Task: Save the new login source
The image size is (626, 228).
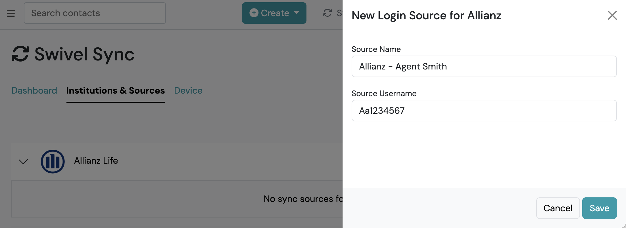Action: (599, 208)
